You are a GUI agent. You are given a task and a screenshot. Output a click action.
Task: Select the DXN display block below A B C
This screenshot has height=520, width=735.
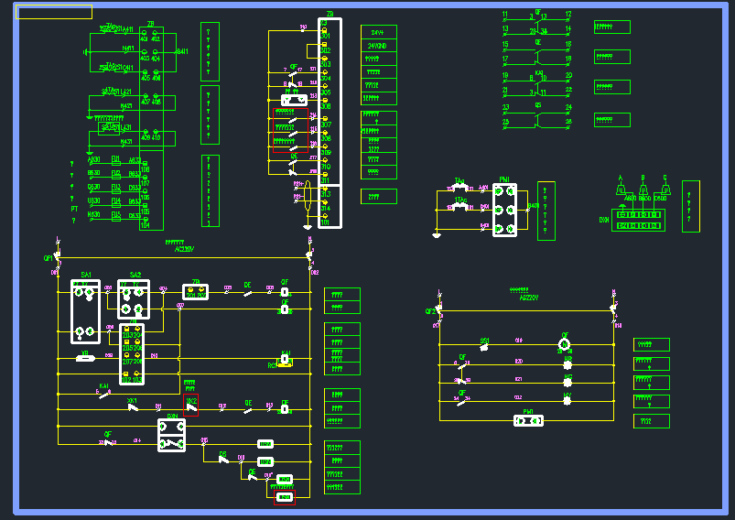637,219
